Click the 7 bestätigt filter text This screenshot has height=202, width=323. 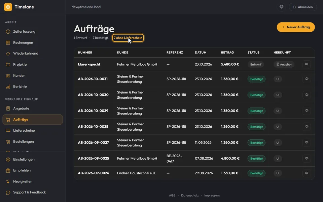click(x=100, y=38)
